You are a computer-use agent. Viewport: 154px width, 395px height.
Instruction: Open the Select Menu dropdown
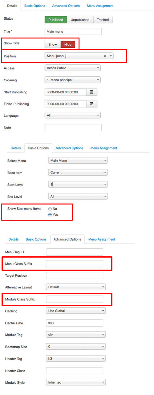(x=78, y=161)
